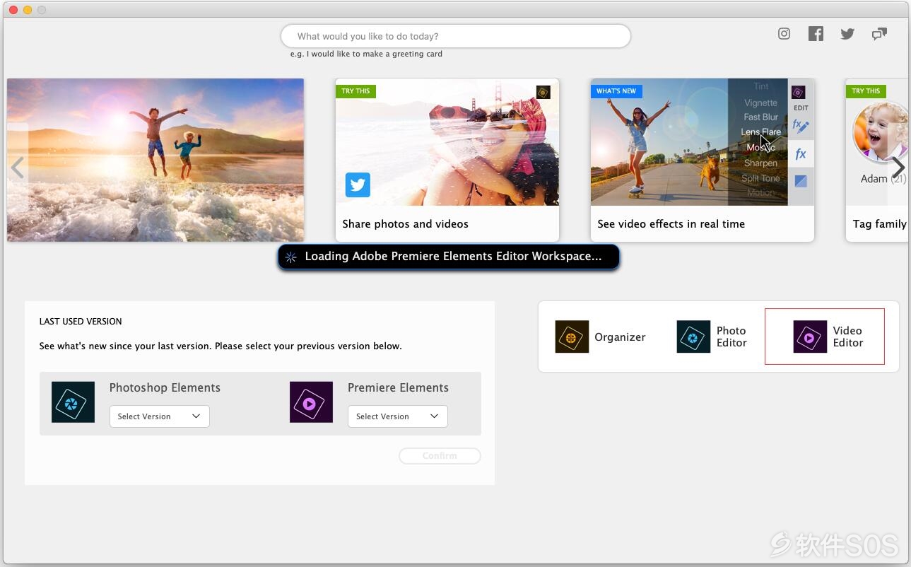
Task: Open the 'Share photos and videos' card
Action: 447,160
